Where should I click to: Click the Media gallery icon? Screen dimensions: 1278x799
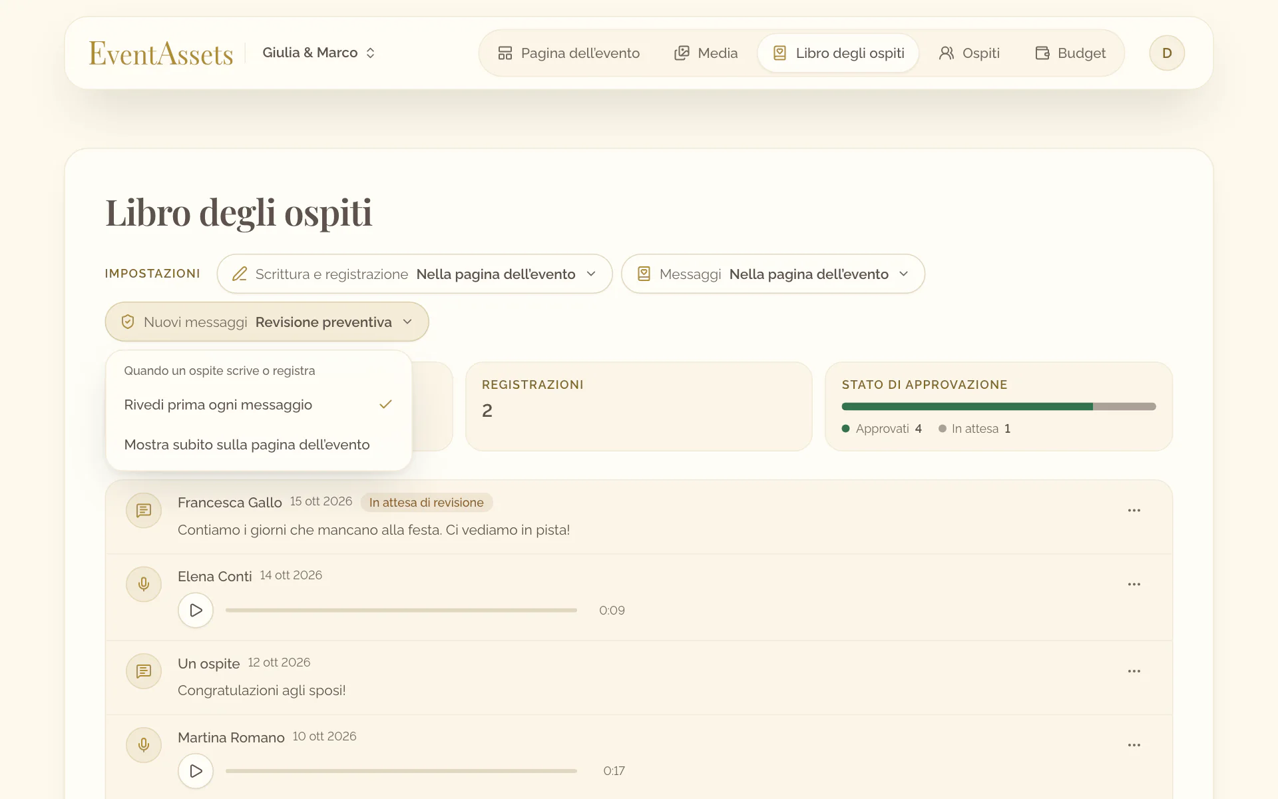682,53
